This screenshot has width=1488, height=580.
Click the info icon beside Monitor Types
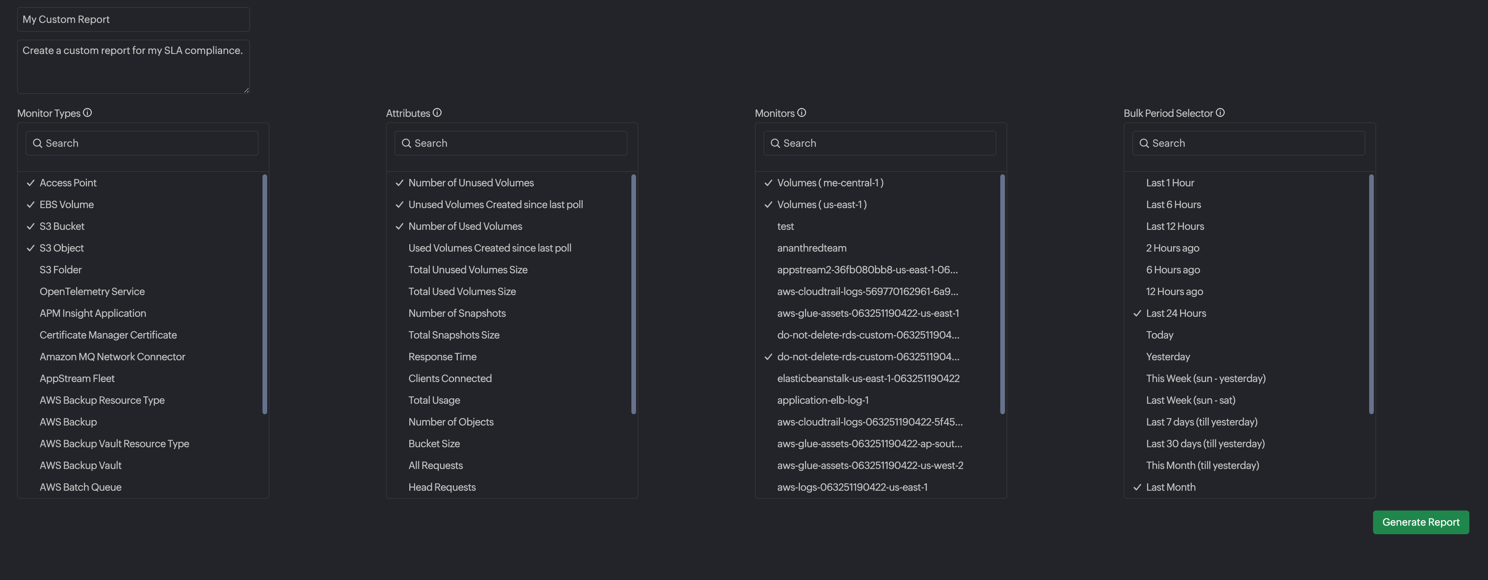click(87, 113)
